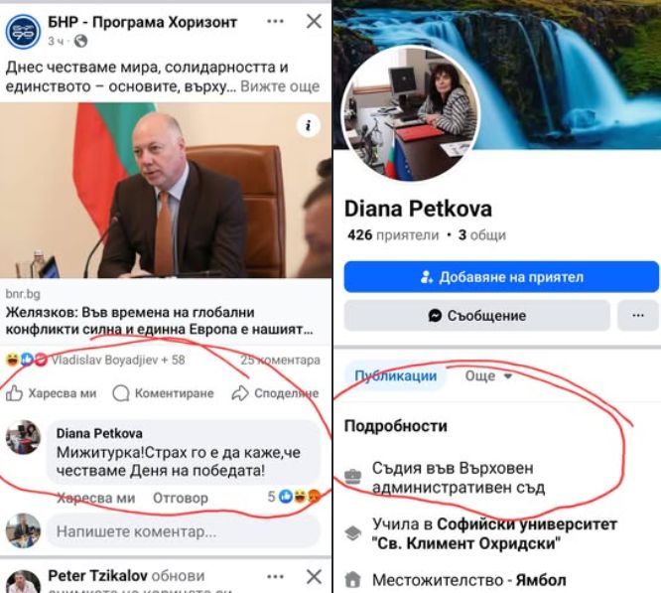Reply to the comment with Отговор

[181, 498]
